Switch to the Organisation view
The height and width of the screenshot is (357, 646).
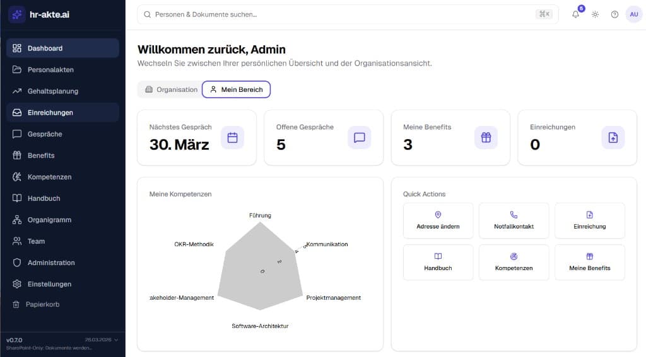pyautogui.click(x=170, y=89)
